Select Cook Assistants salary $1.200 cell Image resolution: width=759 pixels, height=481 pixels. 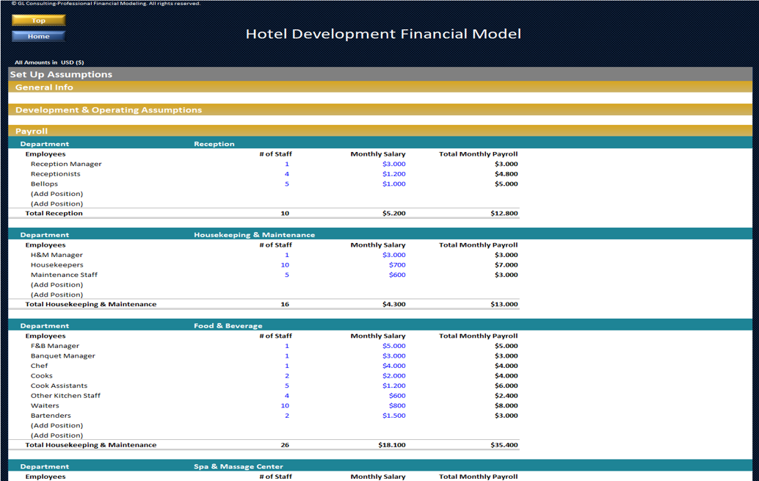pos(393,386)
